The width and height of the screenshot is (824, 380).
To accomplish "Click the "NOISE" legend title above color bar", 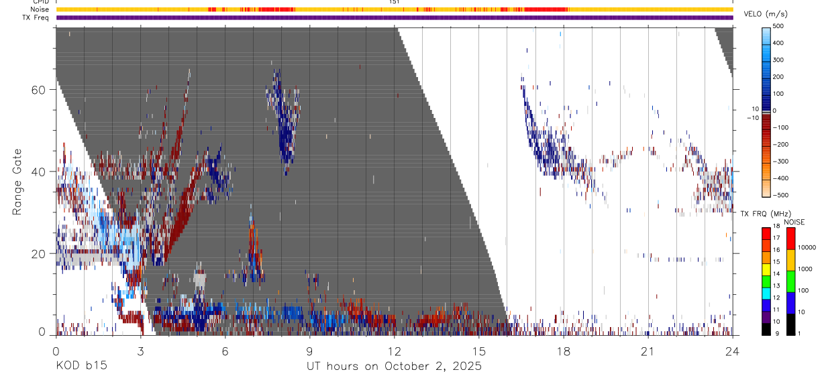I will coord(794,222).
